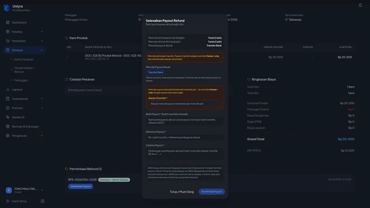Open Pengembalian / Refund submenu

[x=24, y=70]
